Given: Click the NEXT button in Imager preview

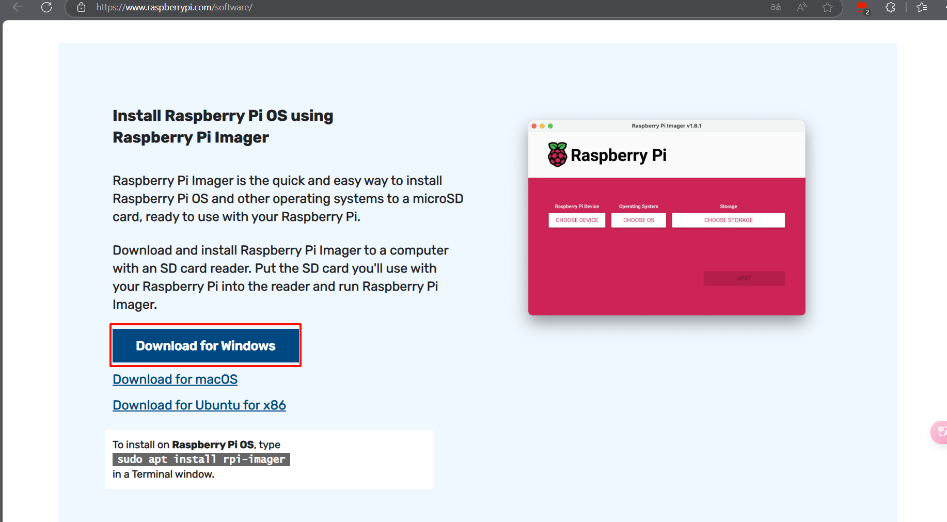Looking at the screenshot, I should pyautogui.click(x=744, y=278).
